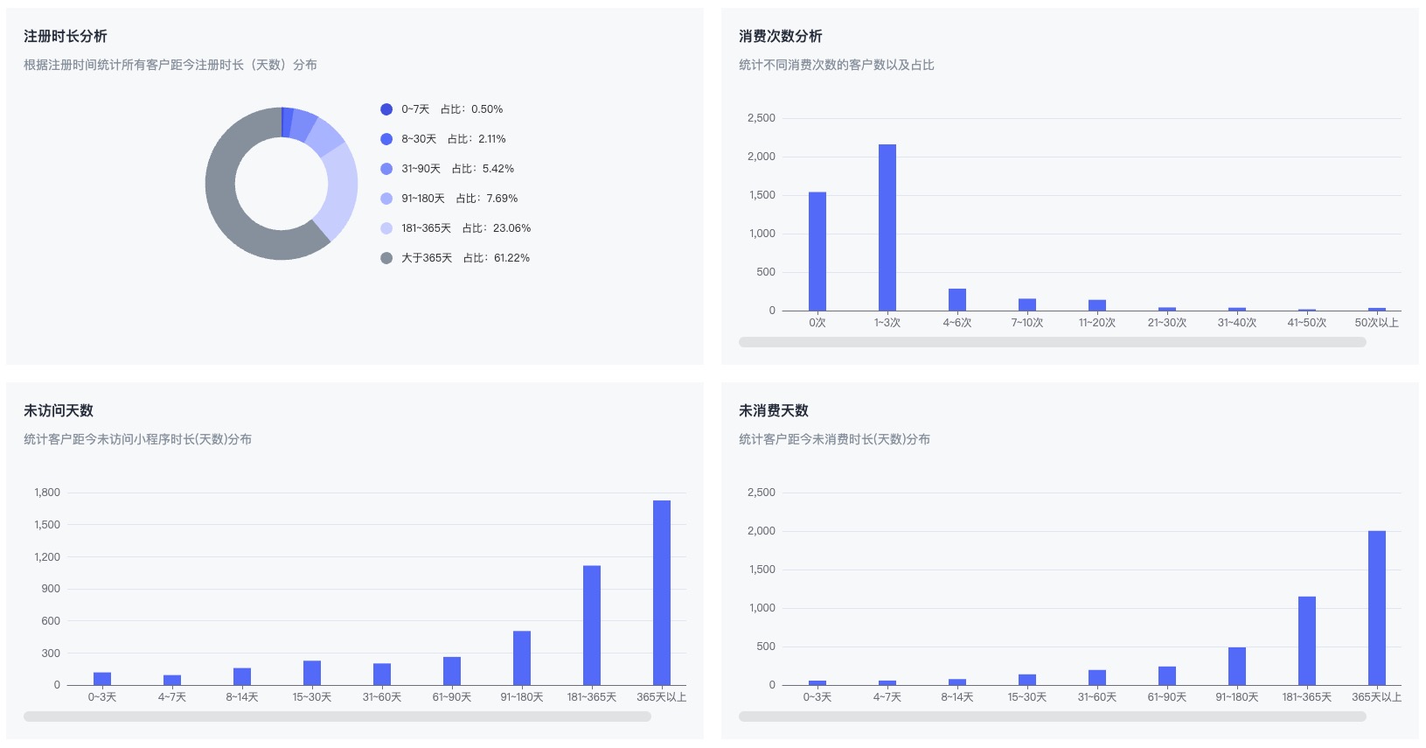
Task: Click the 365天以上 bar in 未消费天数
Action: point(1377,608)
